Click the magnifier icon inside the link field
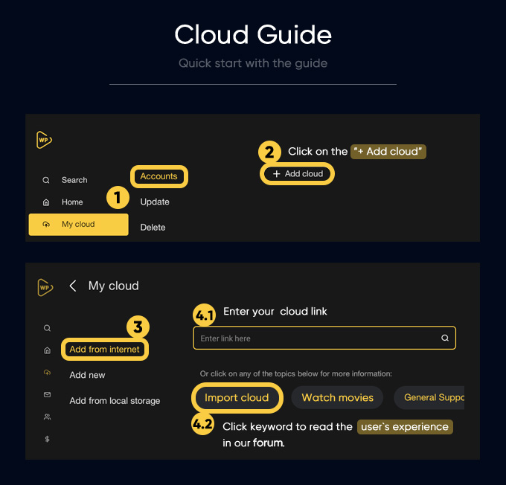The image size is (506, 485). [445, 338]
